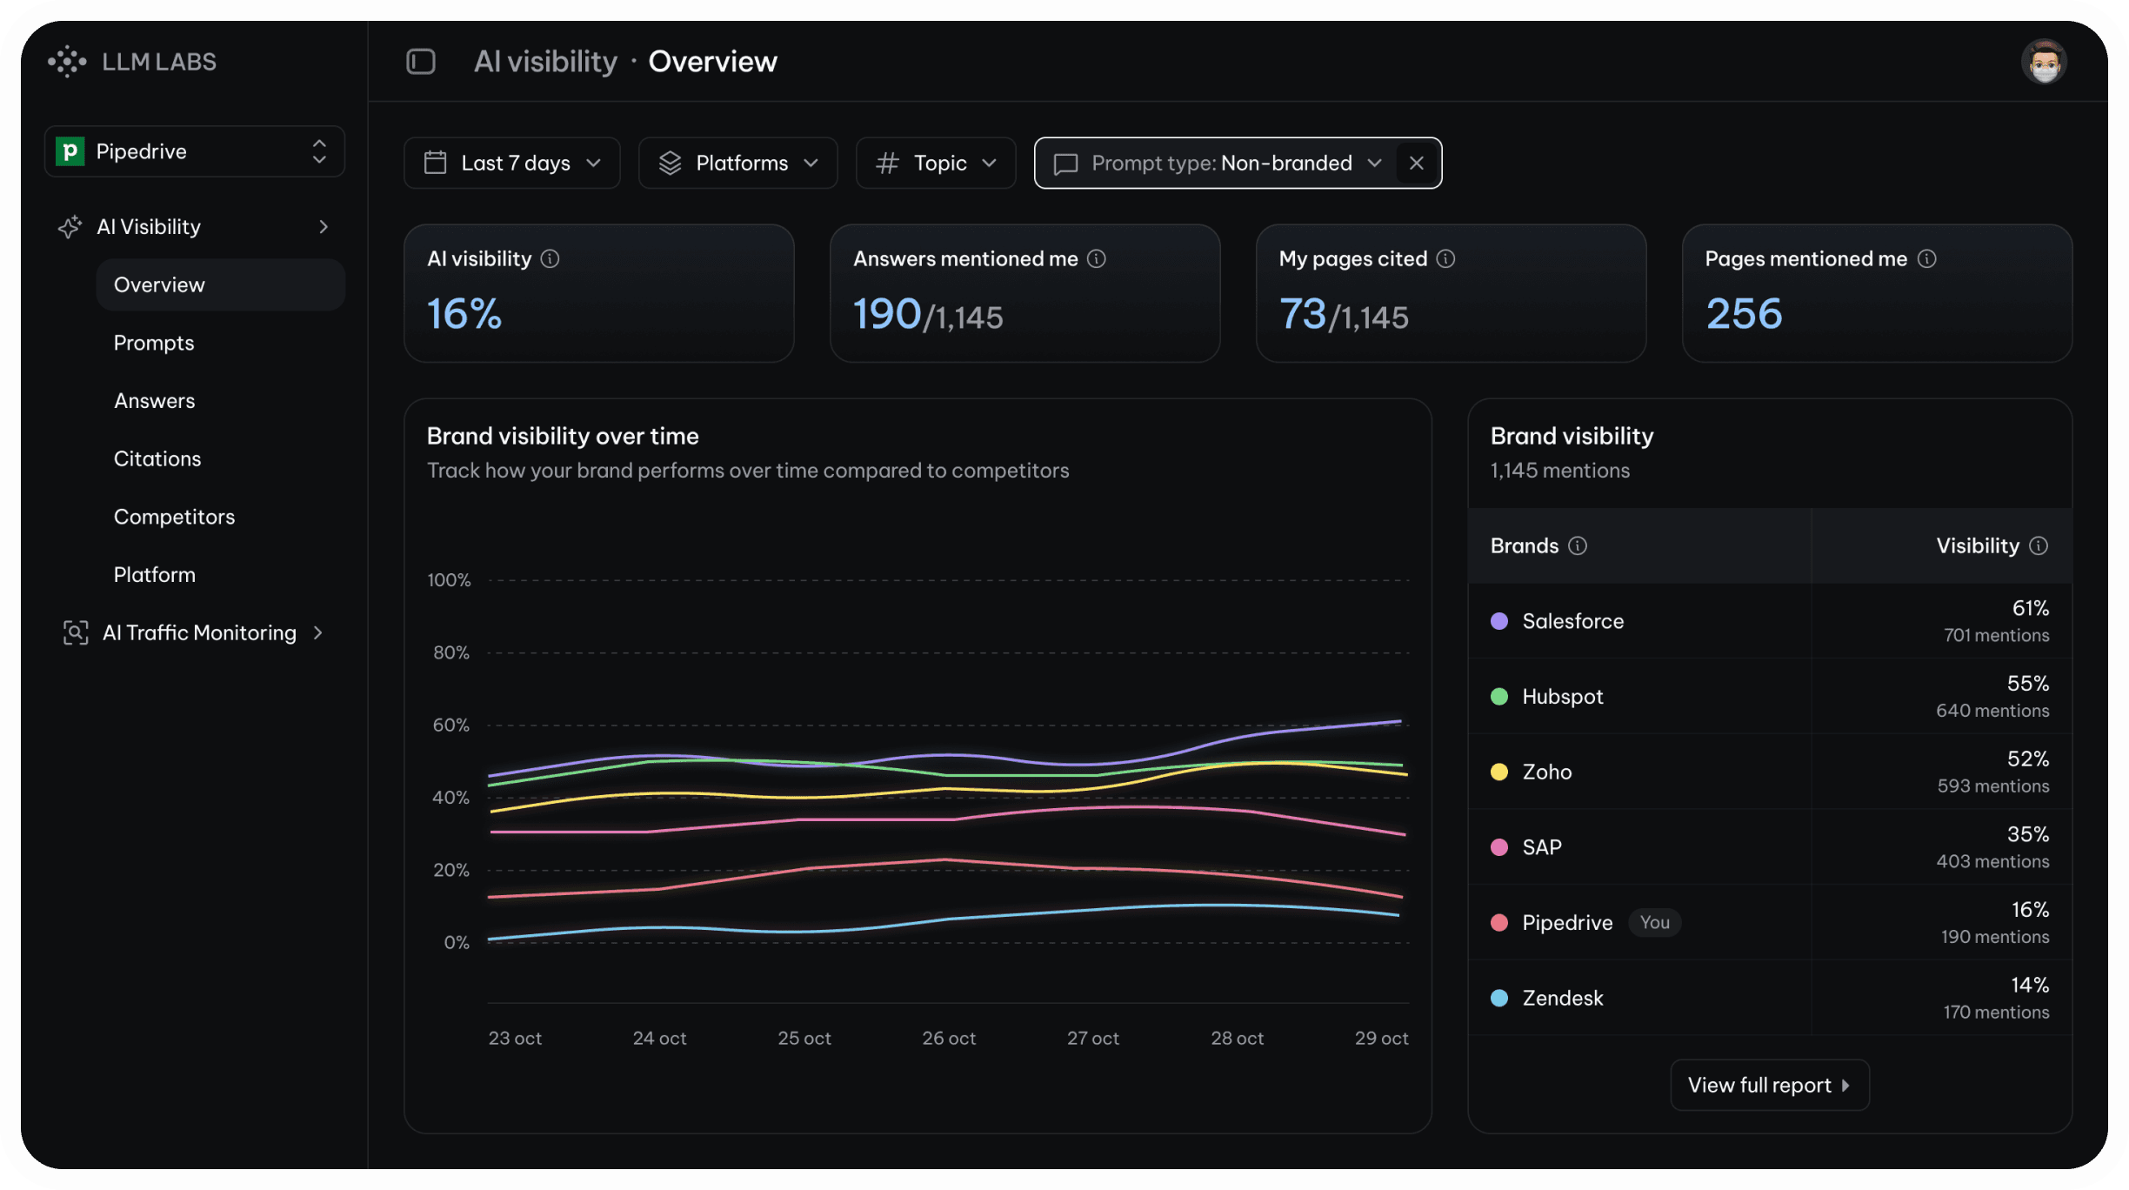Viewport: 2129px width, 1190px height.
Task: Remove the Non-branded prompt type filter
Action: 1417,164
